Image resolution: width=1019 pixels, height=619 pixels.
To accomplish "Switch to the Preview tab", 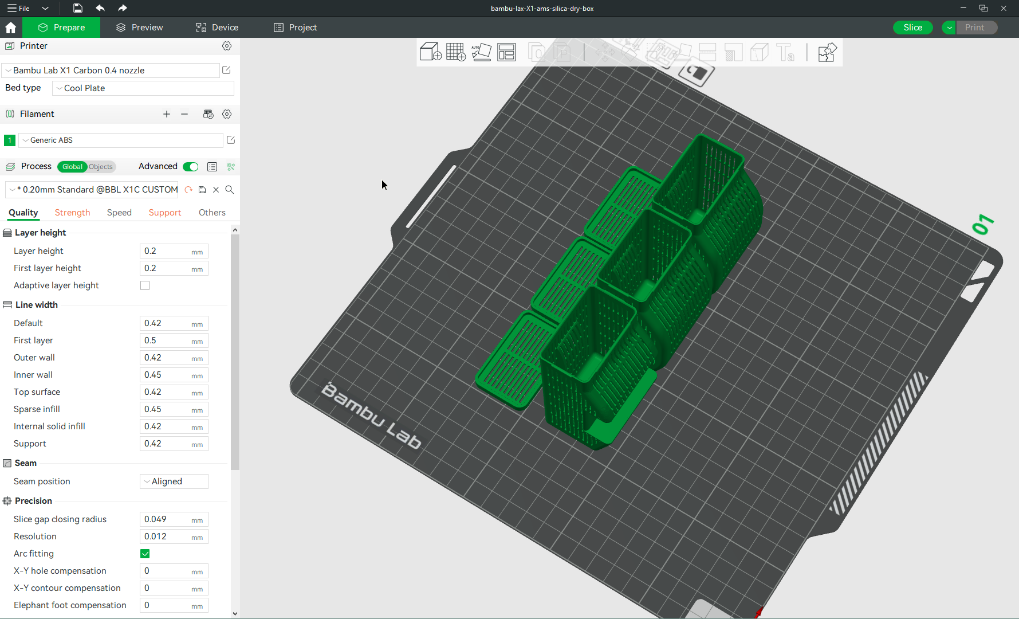I will 139,28.
